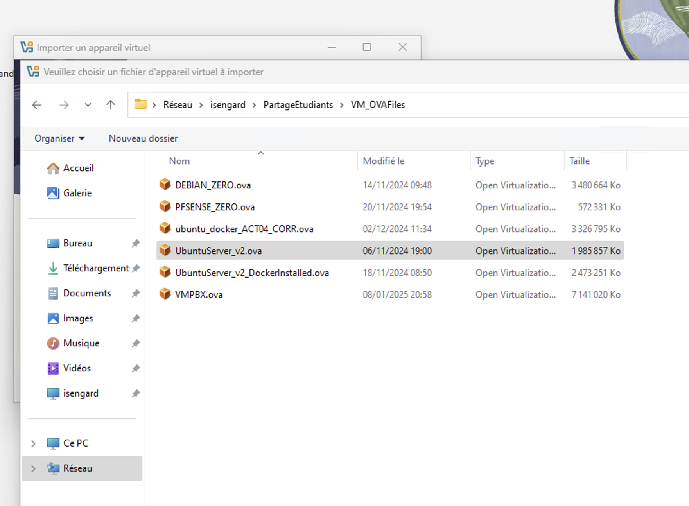
Task: Click the up-one-level arrow
Action: pos(111,105)
